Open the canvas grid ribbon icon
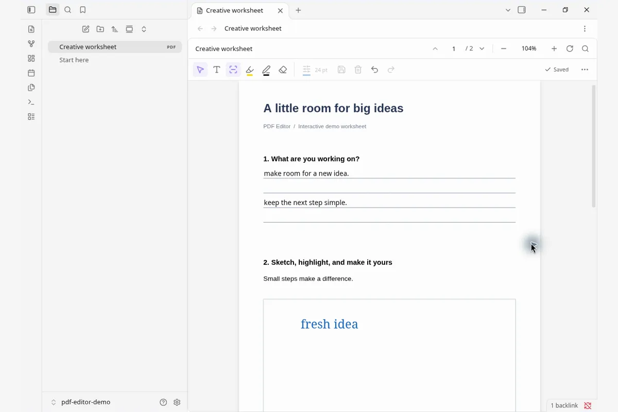This screenshot has width=618, height=412. tap(31, 58)
